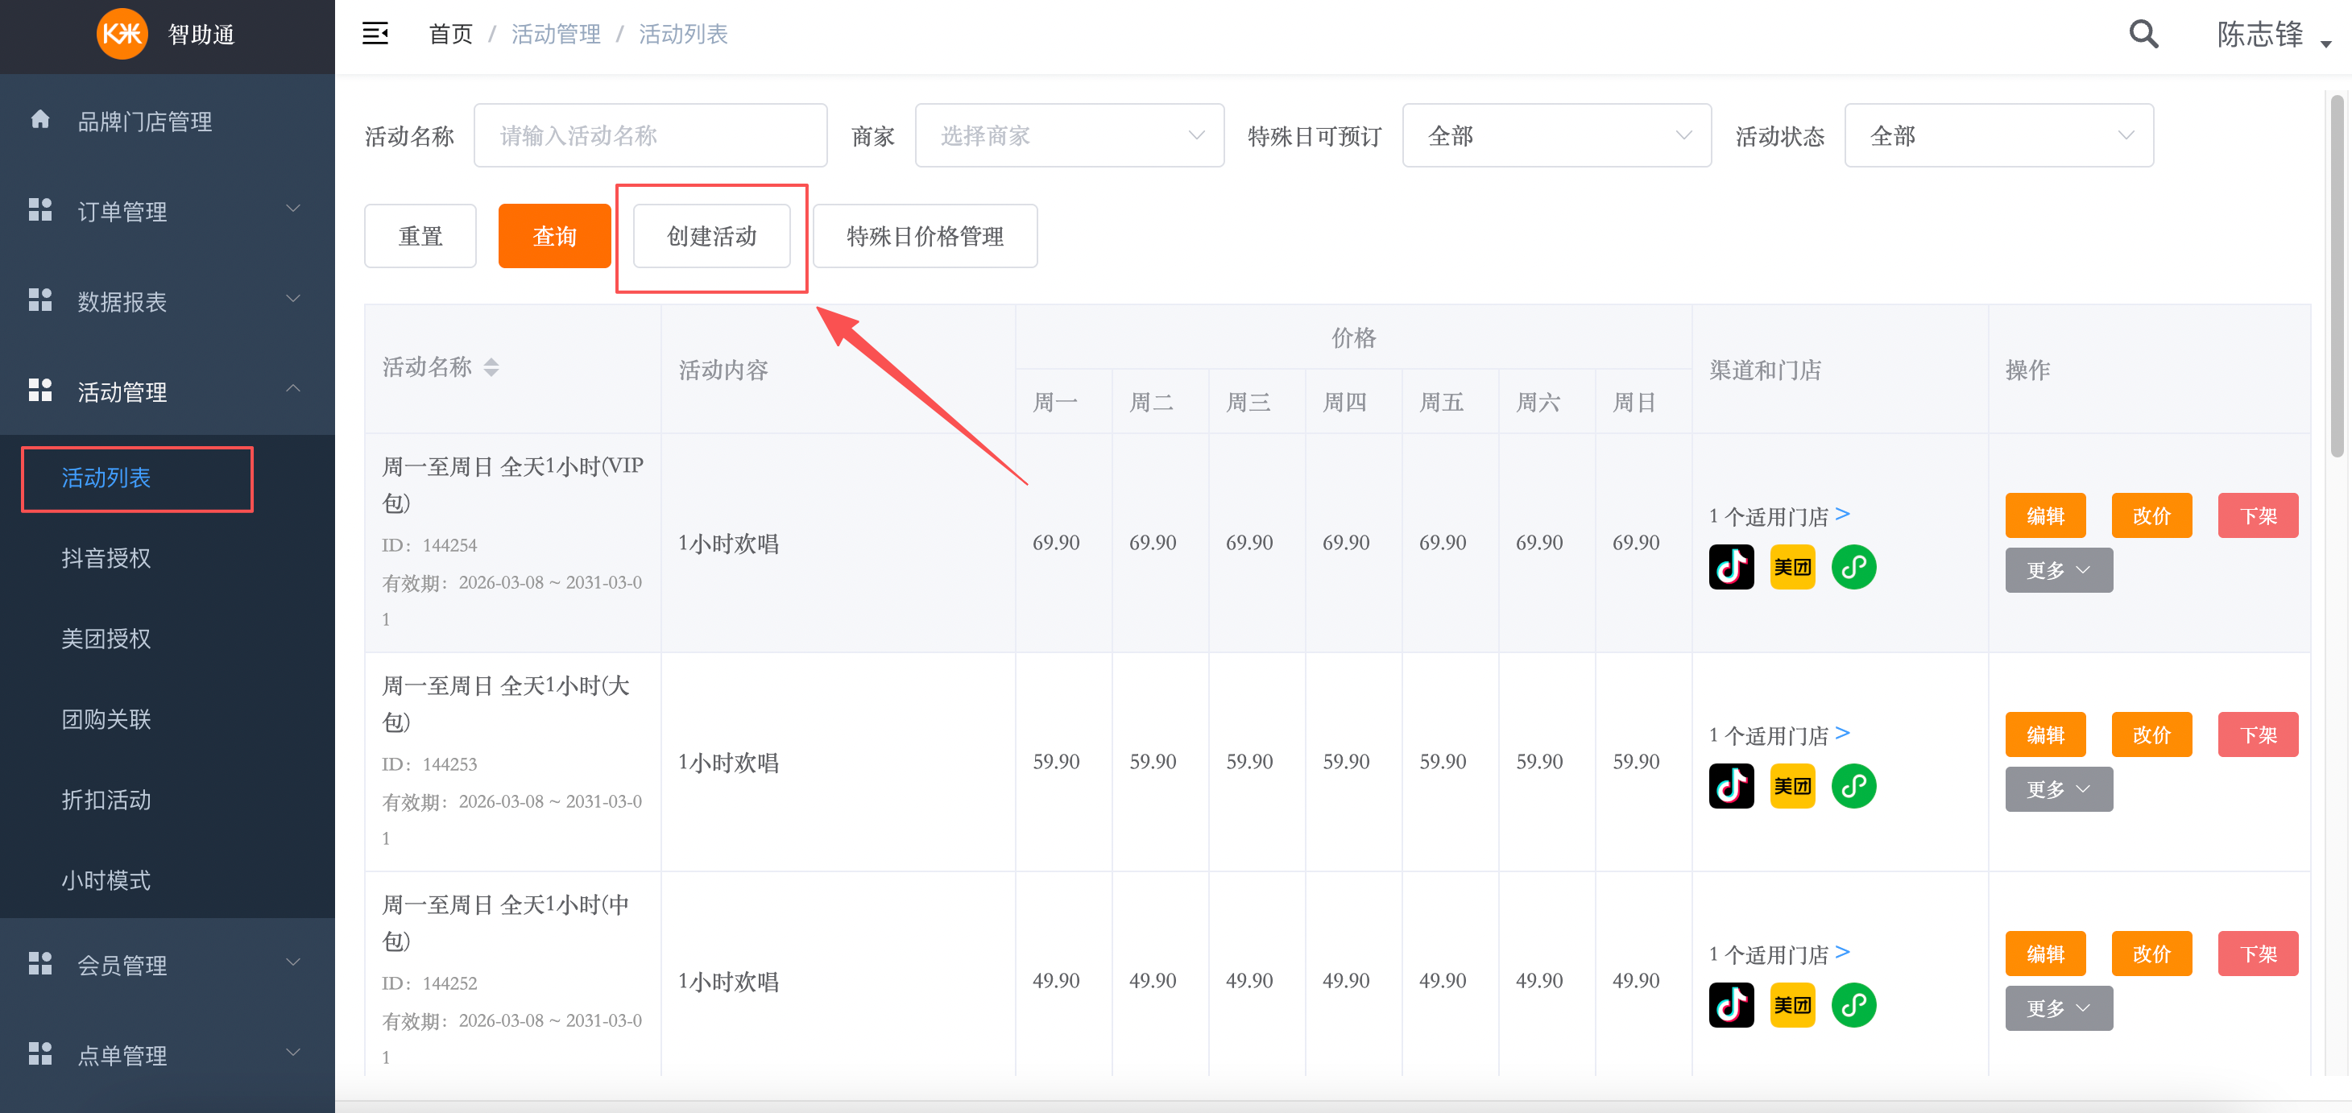Click the 创建活动 button
Viewport: 2352px width, 1113px height.
[x=711, y=237]
